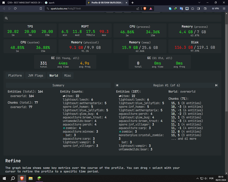This screenshot has height=182, width=228.
Task: Reload the page
Action: click(x=15, y=9)
